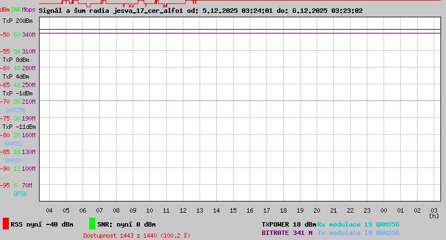Click the Tx modulace 19 QAM256 text
The height and width of the screenshot is (240, 446).
pyautogui.click(x=358, y=233)
